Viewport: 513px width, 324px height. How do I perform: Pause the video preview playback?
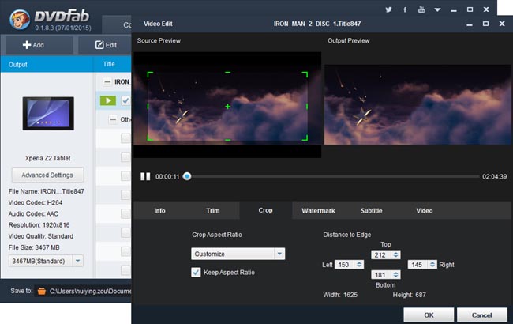click(145, 176)
